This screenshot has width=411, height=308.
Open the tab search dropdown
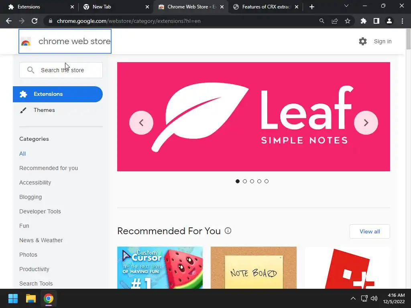tap(346, 6)
